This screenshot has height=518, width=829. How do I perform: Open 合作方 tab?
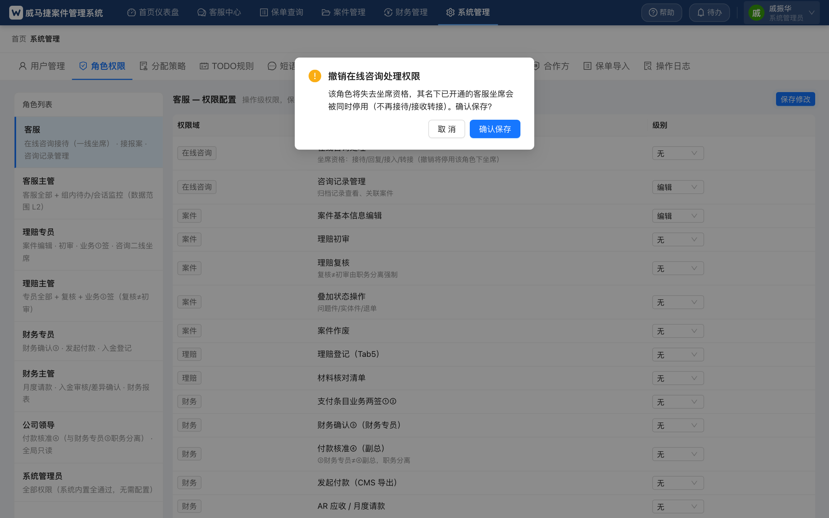[x=551, y=66]
